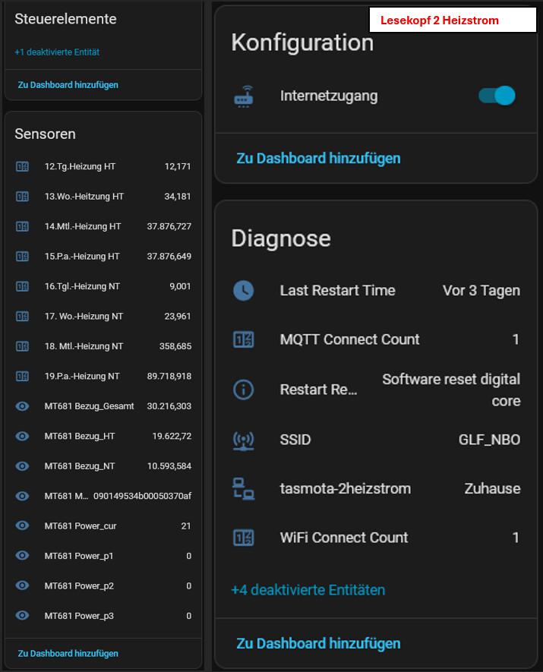
Task: Add Konfiguration card to dashboard
Action: (x=318, y=158)
